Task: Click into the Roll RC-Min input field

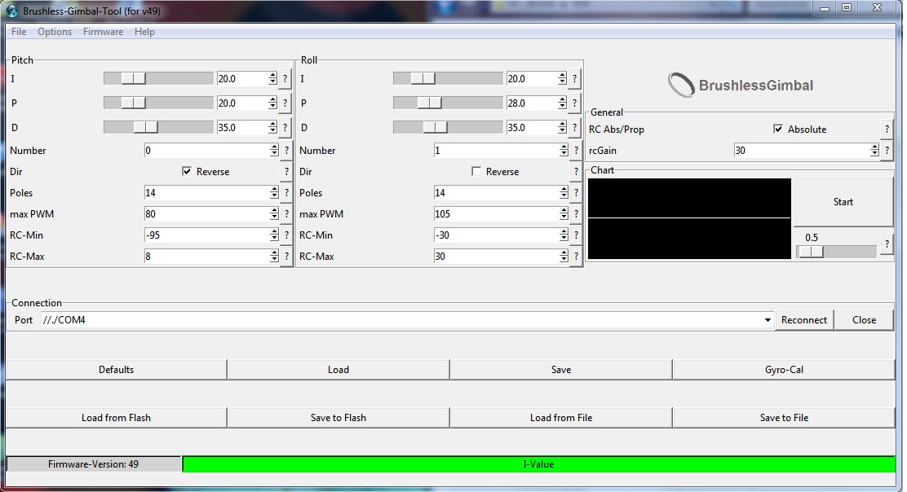Action: (x=495, y=235)
